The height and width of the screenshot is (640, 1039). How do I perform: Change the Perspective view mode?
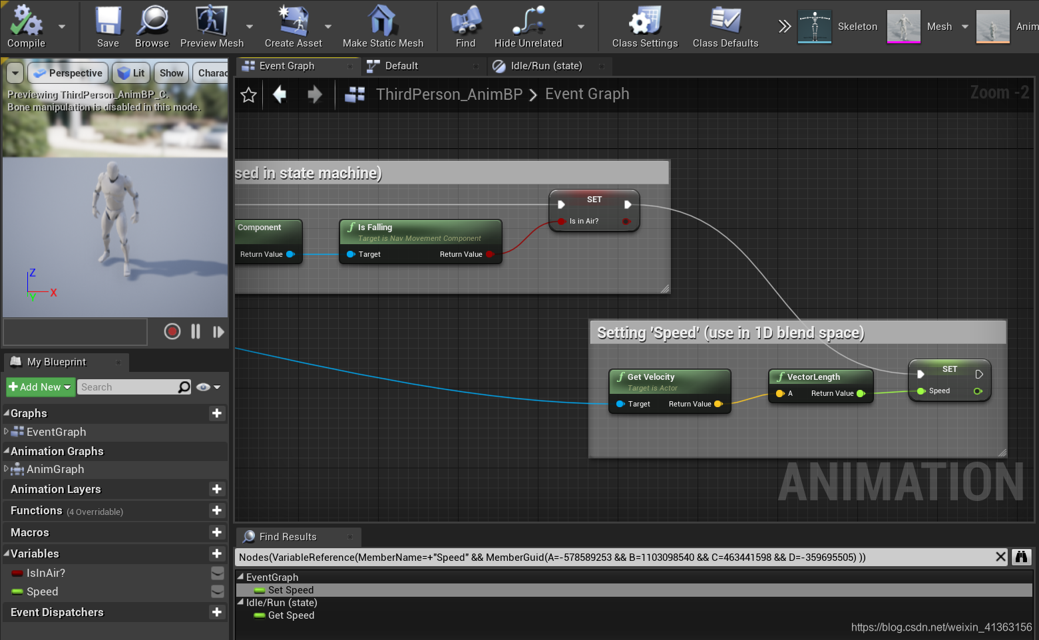[68, 73]
